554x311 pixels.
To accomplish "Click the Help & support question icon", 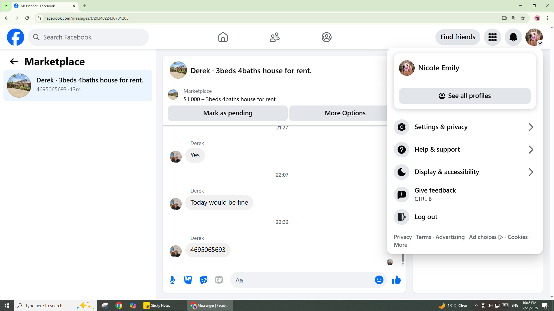I will click(401, 150).
